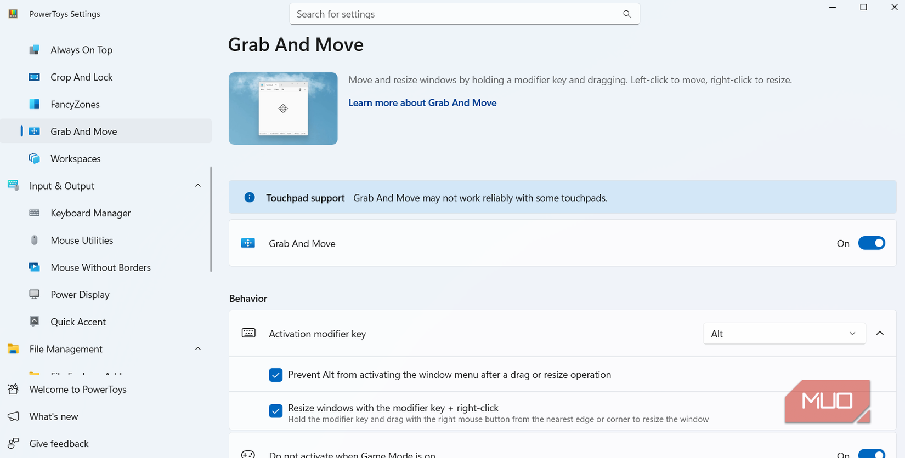Click the Always On Top sidebar icon
The width and height of the screenshot is (905, 458).
(34, 50)
